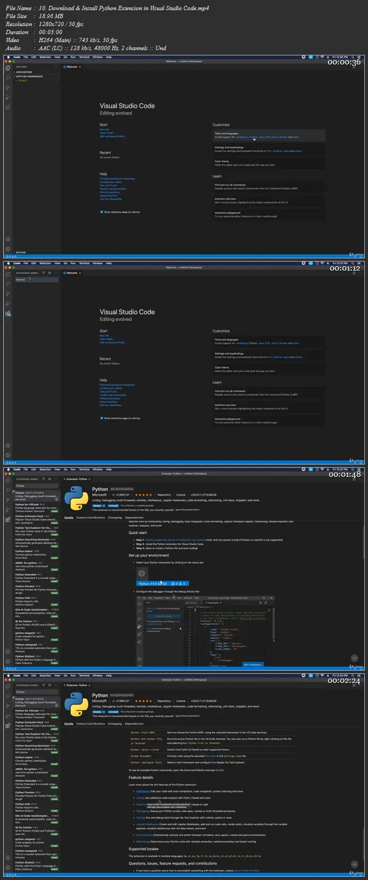Click Accounts icon in the 00:01:12 frame
Image resolution: width=368 pixels, height=880 pixels.
[7, 445]
